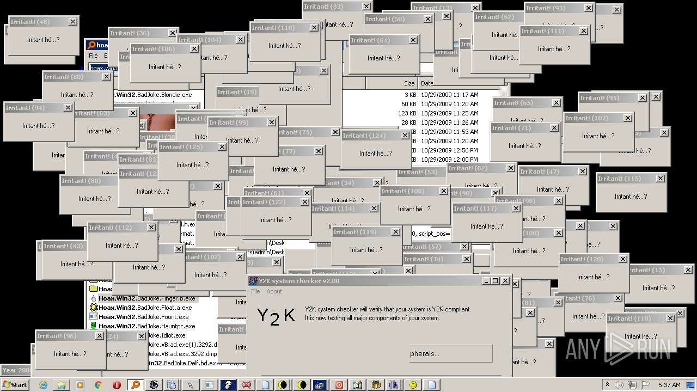Minimize the Y2K system checker window
697x392 pixels.
486,281
